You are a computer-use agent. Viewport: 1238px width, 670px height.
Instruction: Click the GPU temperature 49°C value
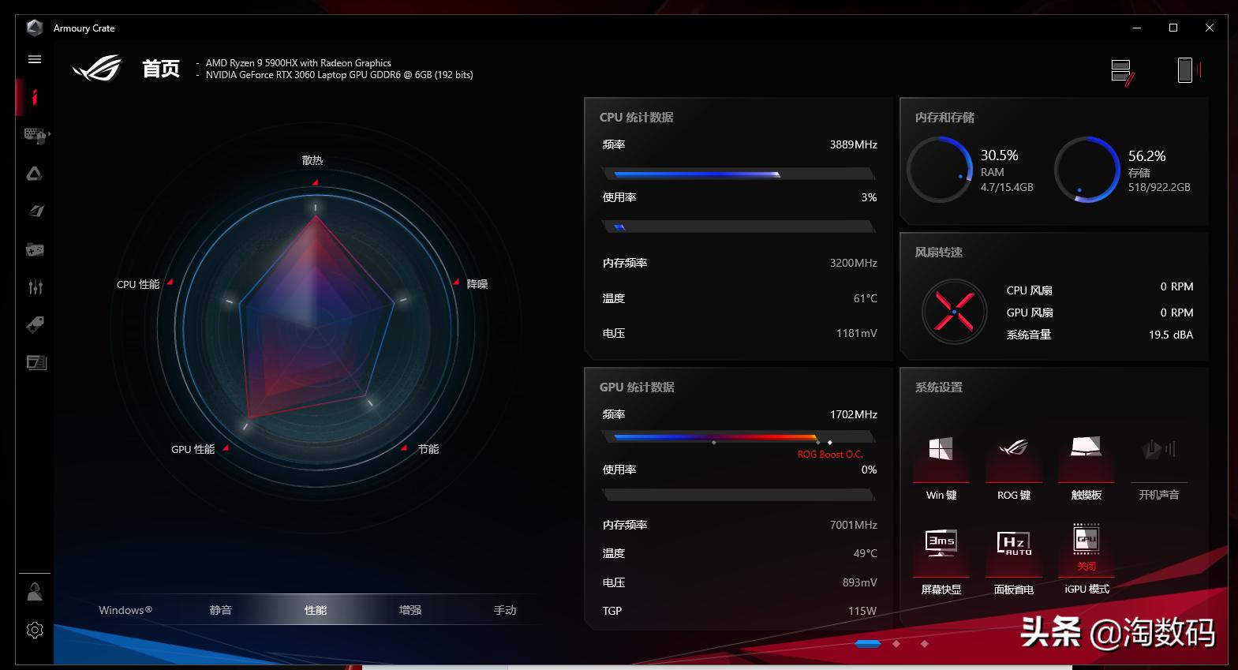point(866,553)
